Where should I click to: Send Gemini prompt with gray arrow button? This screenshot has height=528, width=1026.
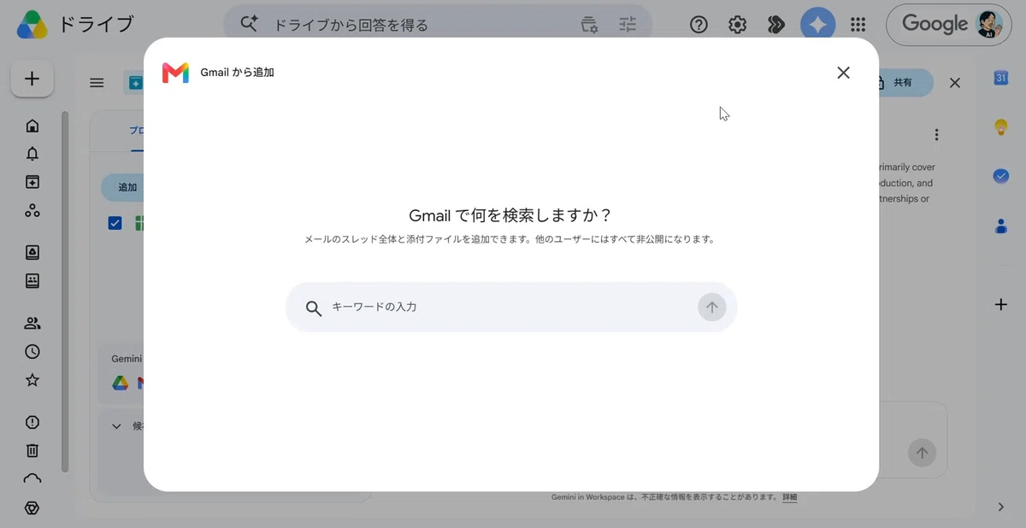tap(921, 453)
